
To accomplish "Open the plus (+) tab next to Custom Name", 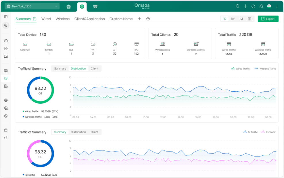I will point(139,19).
